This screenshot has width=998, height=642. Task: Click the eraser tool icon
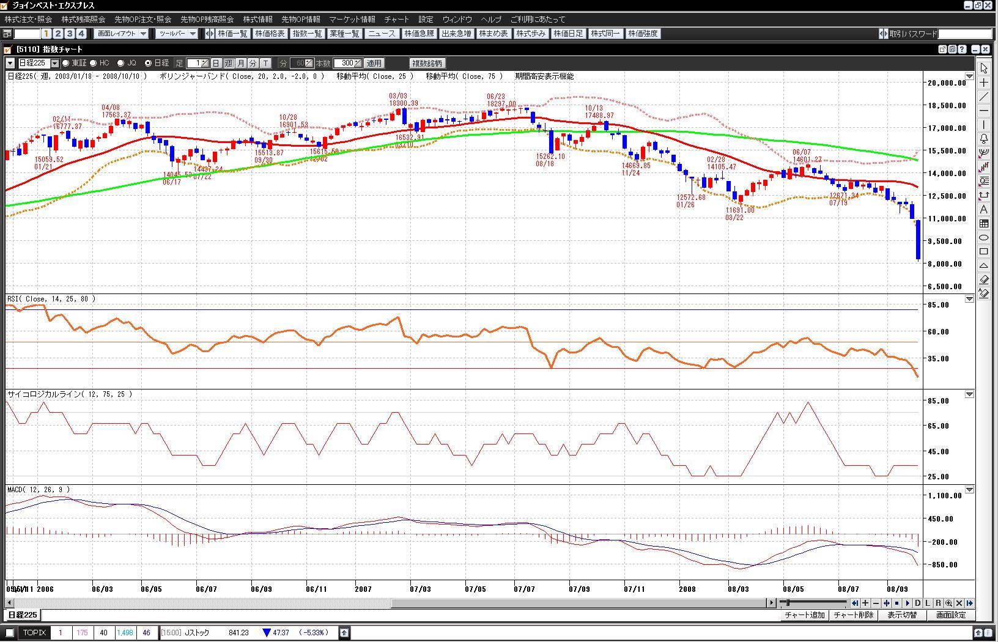pyautogui.click(x=984, y=279)
